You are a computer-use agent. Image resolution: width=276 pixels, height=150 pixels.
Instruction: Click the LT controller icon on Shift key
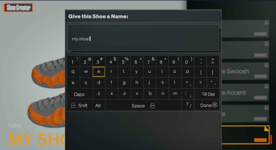[74, 105]
